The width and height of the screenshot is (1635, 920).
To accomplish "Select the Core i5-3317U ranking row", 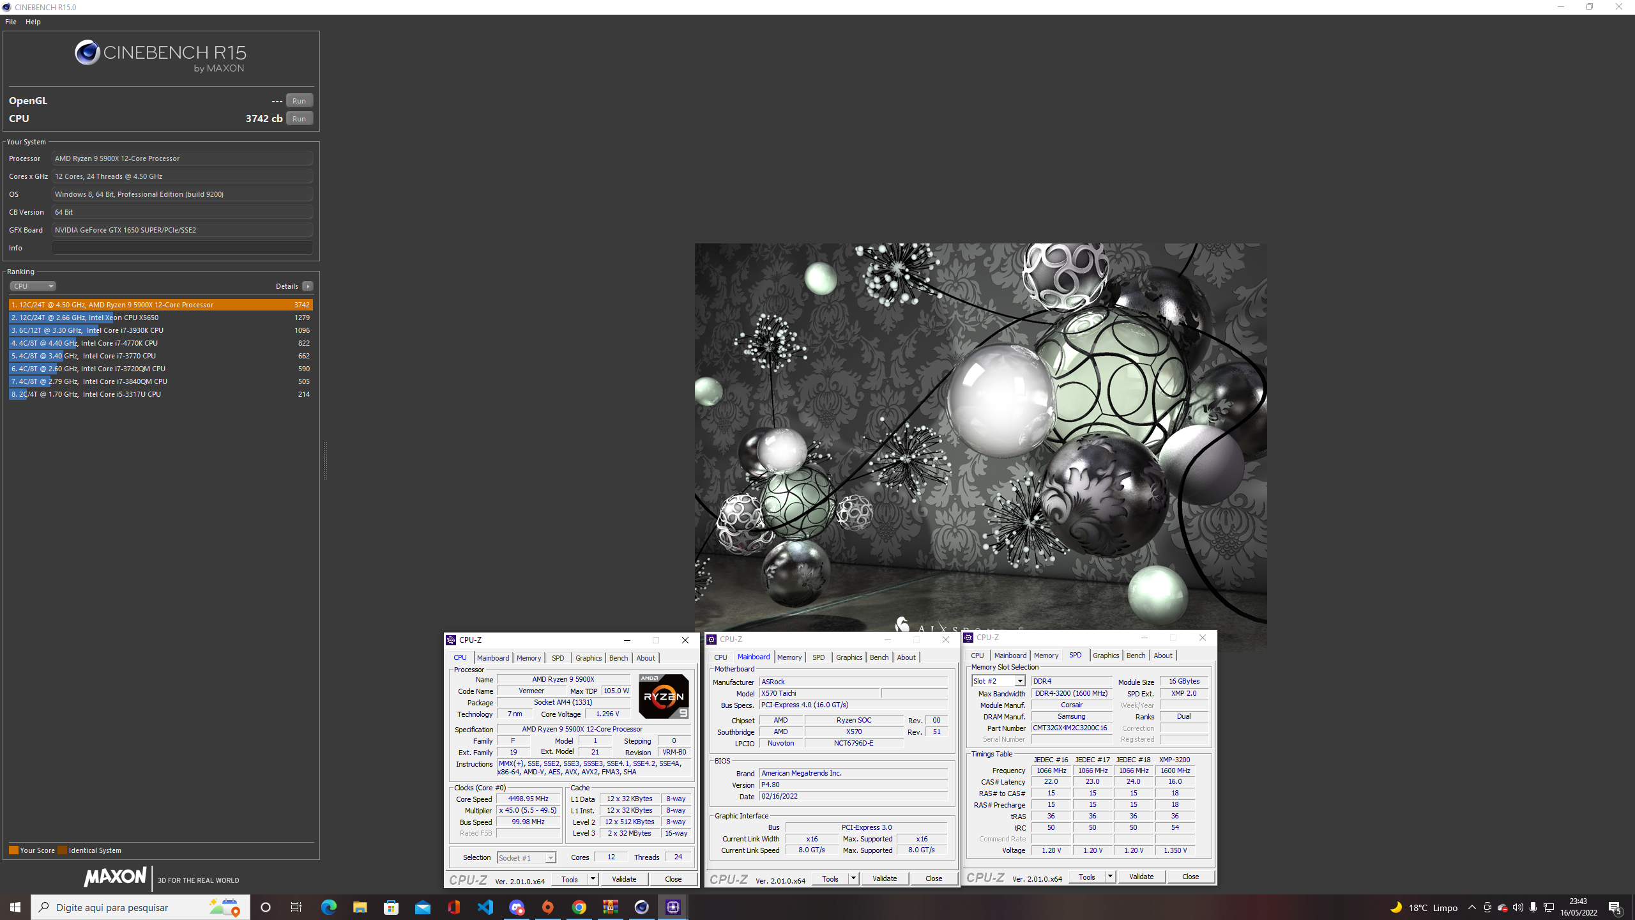I will 161,394.
